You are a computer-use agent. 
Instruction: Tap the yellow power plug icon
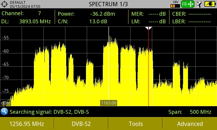coord(210,4)
